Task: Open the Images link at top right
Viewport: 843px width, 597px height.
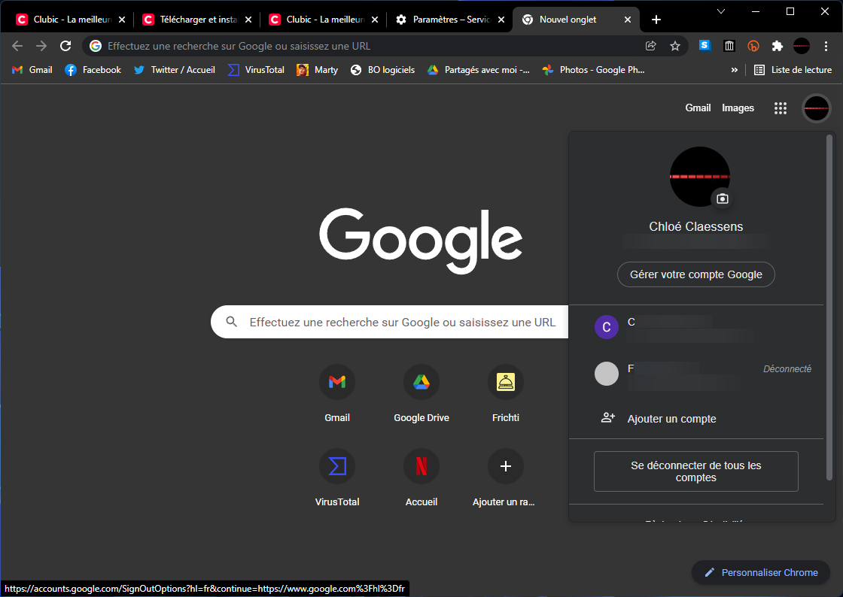Action: 738,108
